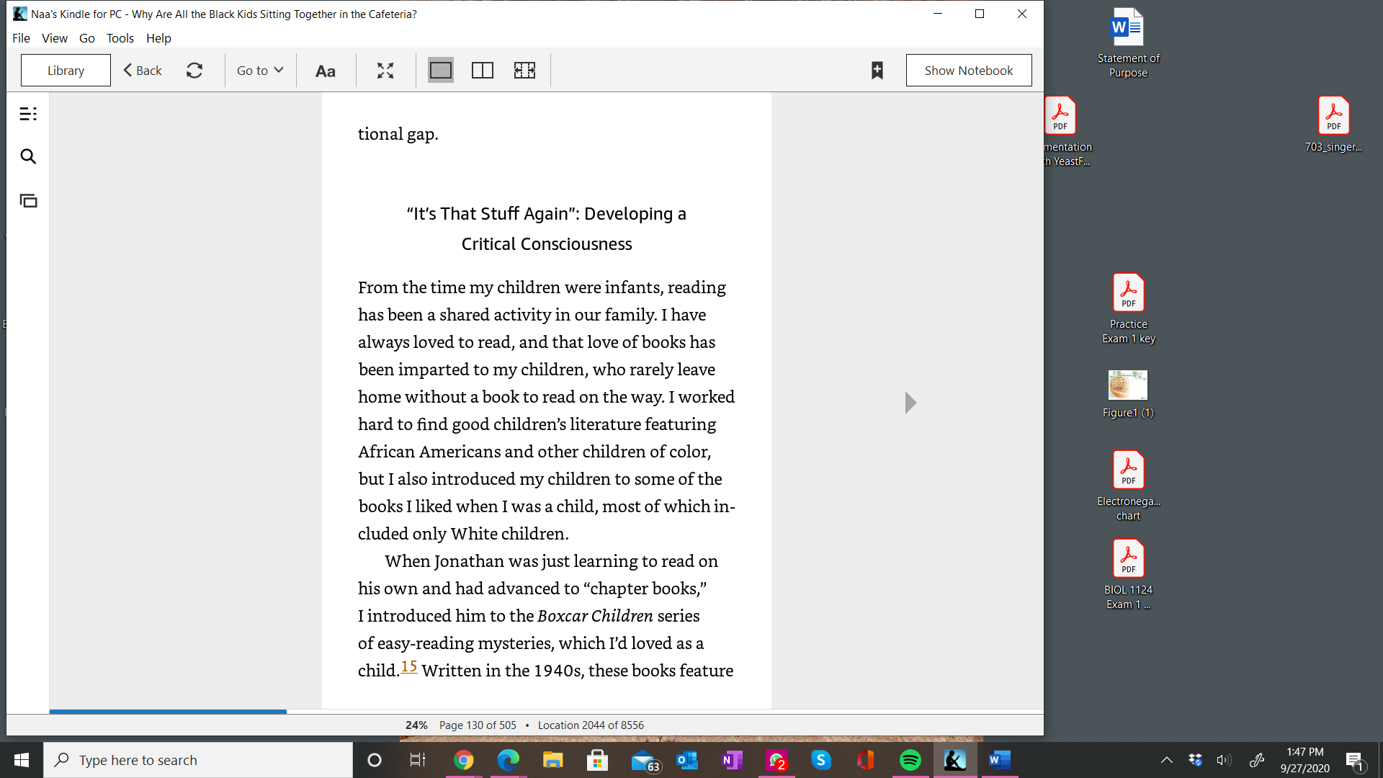Open font and display settings (Aa)

click(x=326, y=71)
